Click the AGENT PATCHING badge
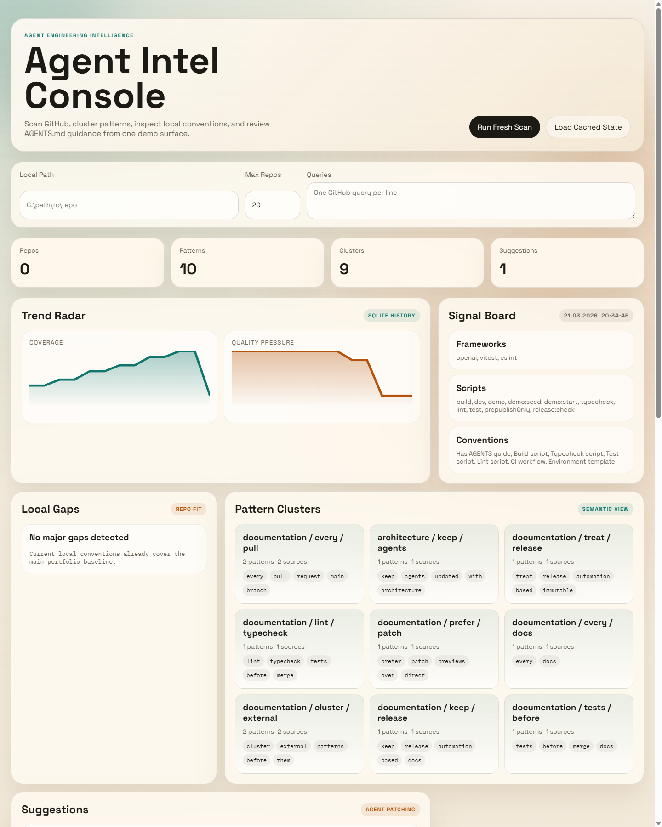Viewport: 662px width, 827px height. [x=390, y=810]
